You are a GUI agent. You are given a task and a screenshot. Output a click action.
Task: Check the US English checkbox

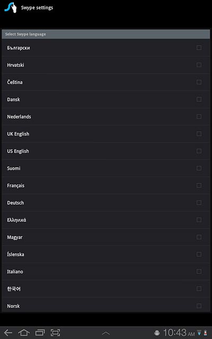199,151
